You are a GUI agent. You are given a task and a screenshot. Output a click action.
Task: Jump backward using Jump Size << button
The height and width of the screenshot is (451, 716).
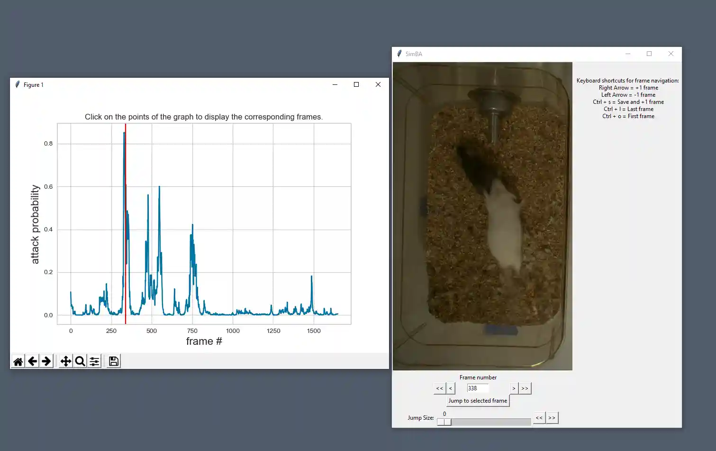[539, 418]
